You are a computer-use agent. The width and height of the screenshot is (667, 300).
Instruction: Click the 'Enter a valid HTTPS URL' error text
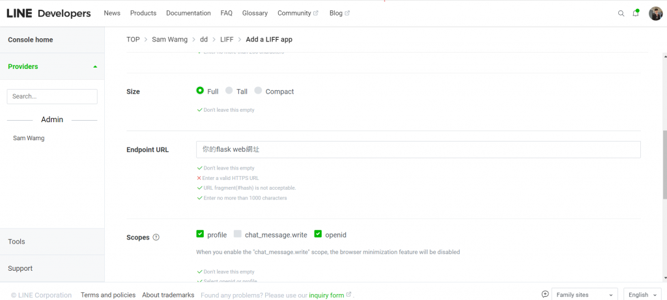coord(231,178)
